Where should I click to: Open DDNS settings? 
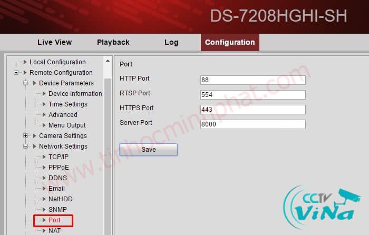click(57, 178)
